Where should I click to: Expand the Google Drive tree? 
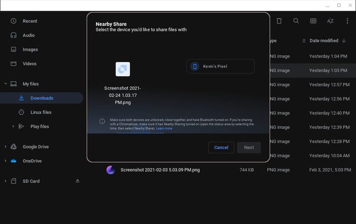(x=5, y=147)
